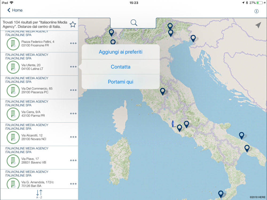The width and height of the screenshot is (267, 200).
Task: Tap the favorites star next to the results summary
Action: (x=73, y=25)
